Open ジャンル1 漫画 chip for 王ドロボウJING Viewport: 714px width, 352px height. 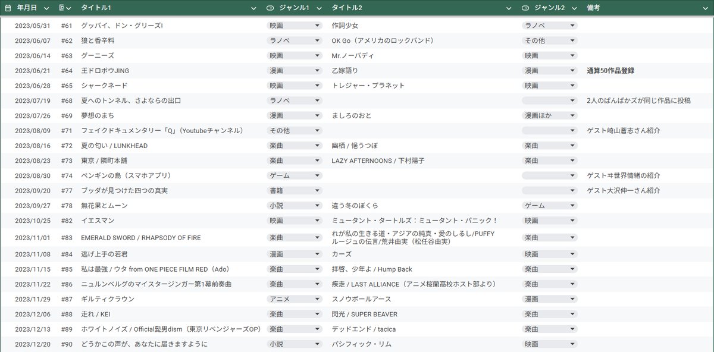point(294,71)
